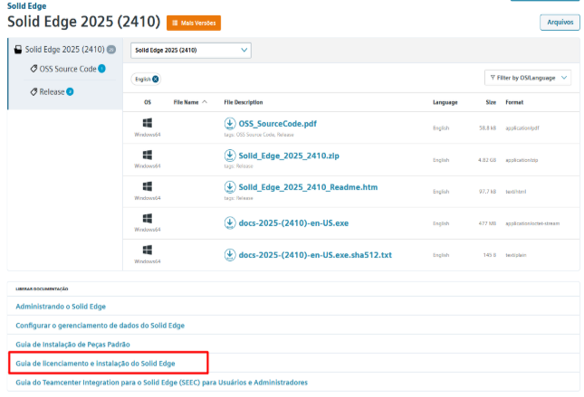Screen dimensions: 584x397
Task: Click the Arquivos button
Action: (559, 22)
